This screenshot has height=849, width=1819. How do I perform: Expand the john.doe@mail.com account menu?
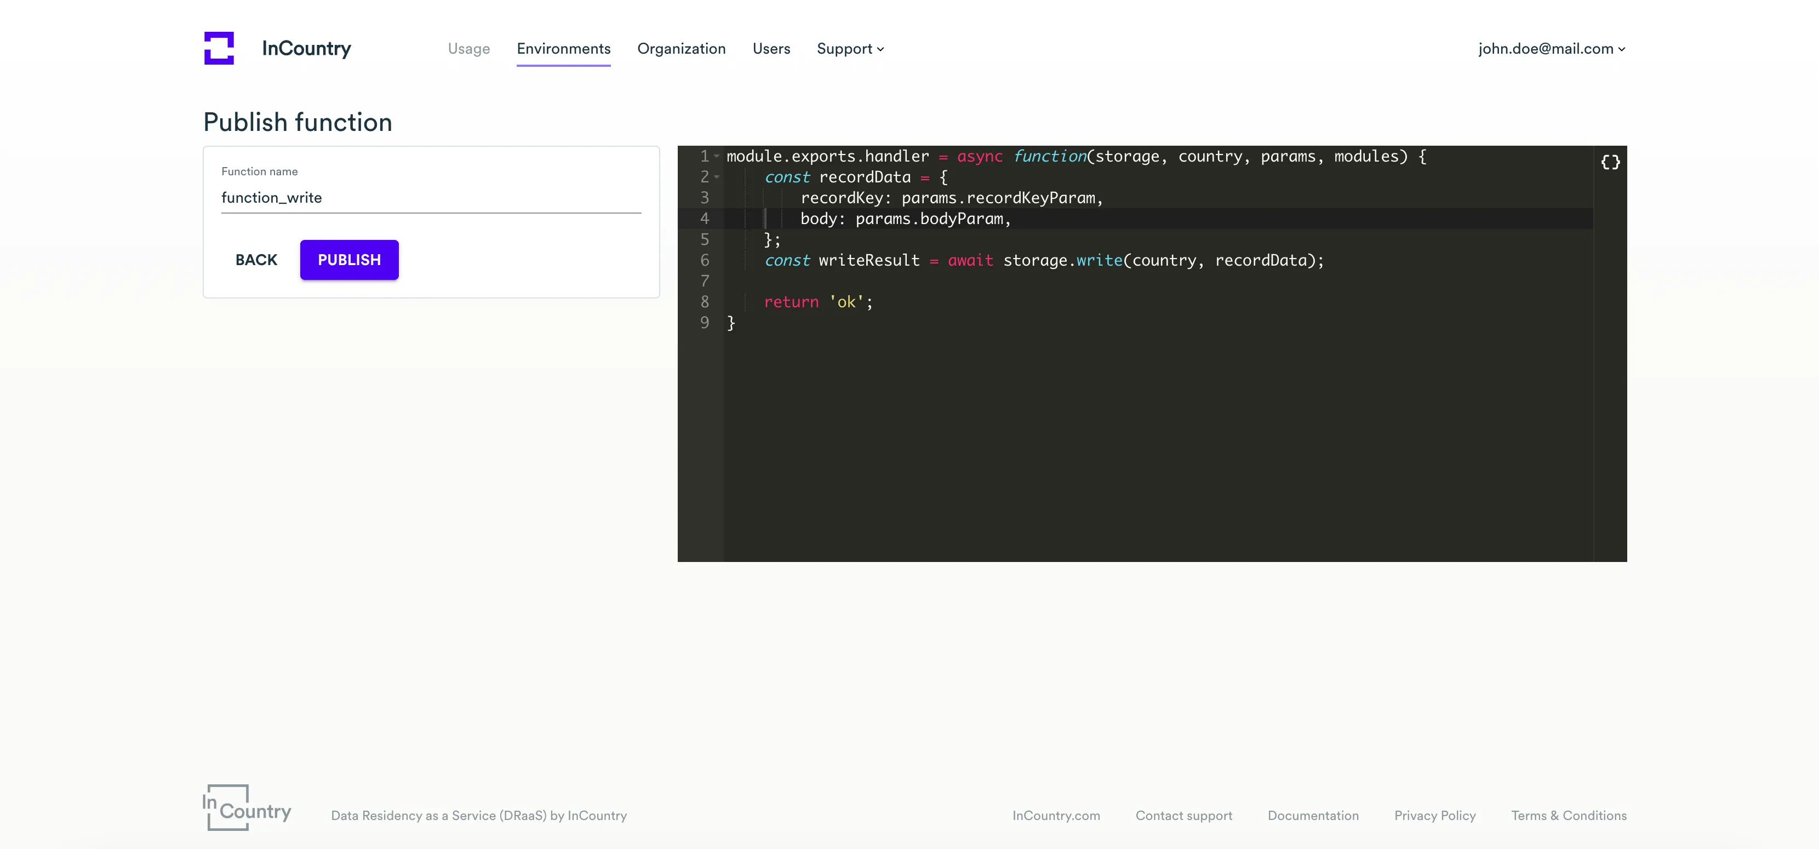point(1552,49)
